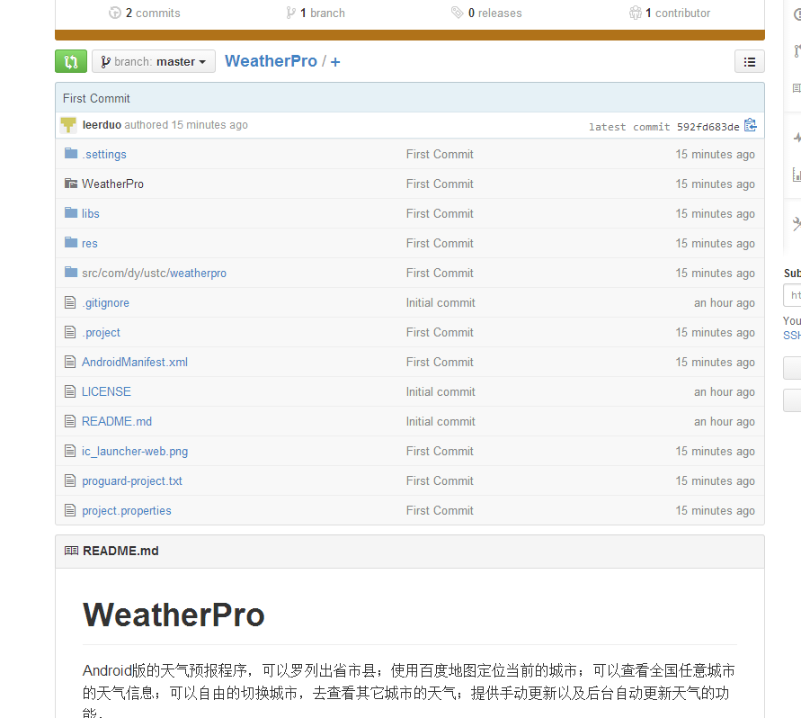Open the libs folder
The height and width of the screenshot is (718, 801).
click(91, 213)
